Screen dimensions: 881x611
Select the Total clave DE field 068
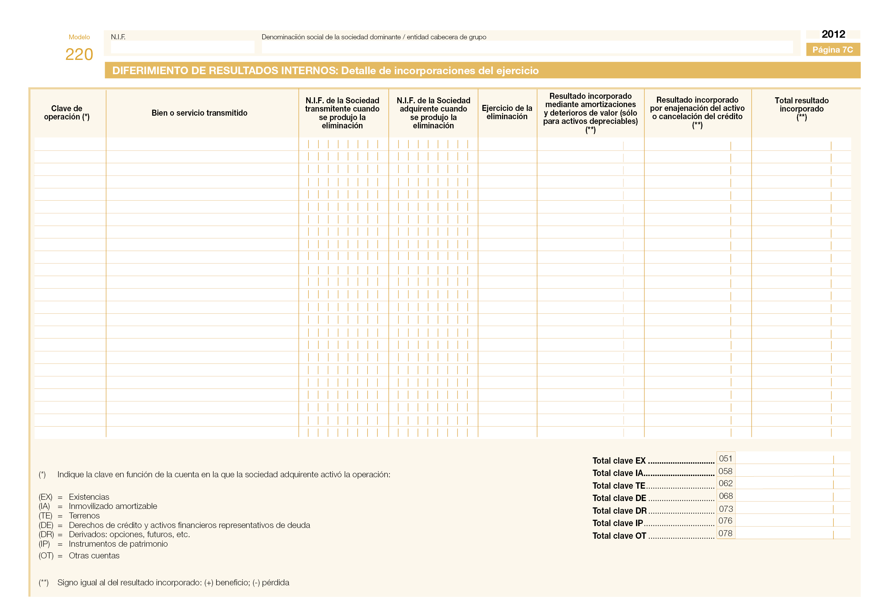[x=792, y=495]
